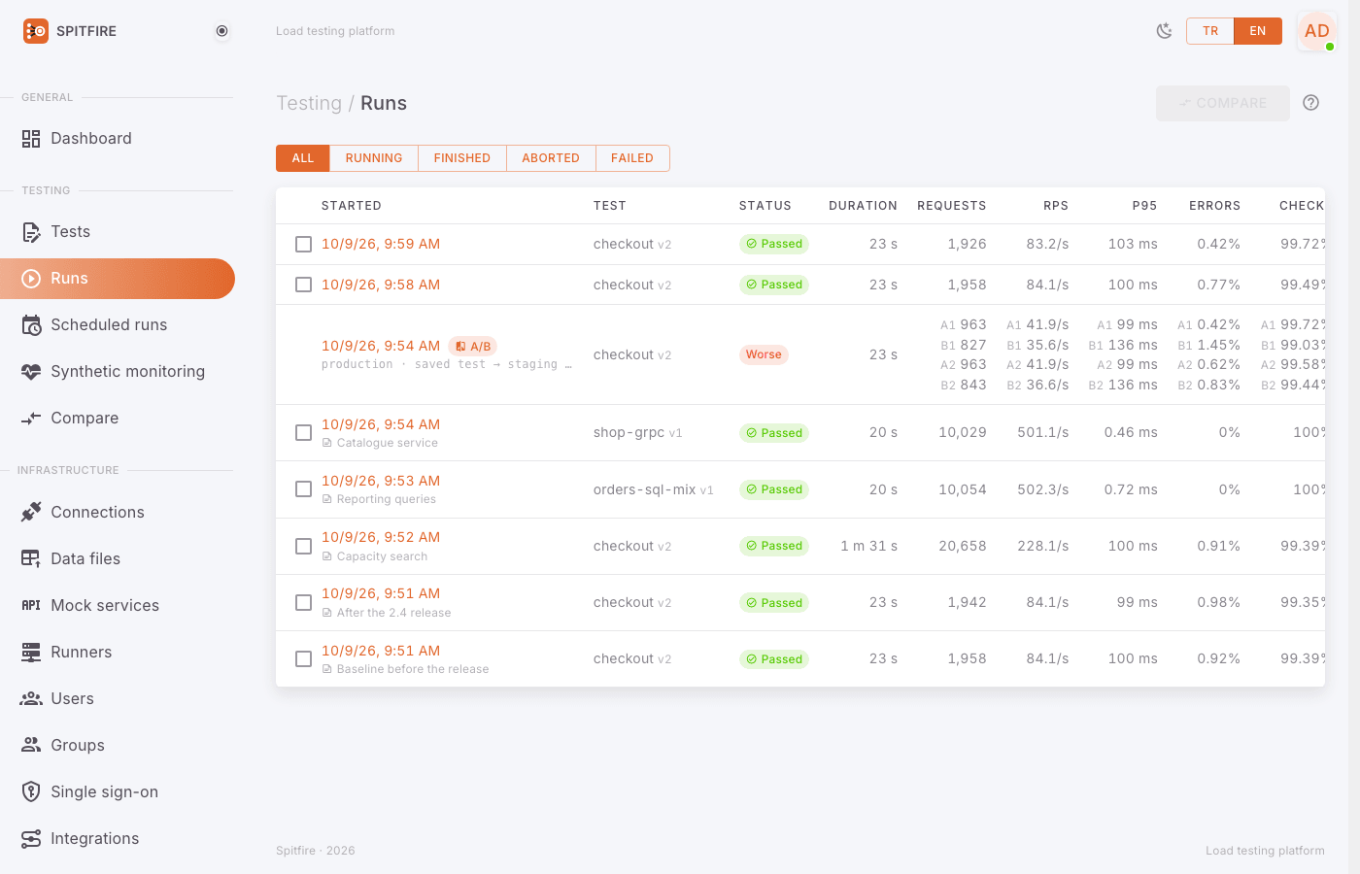
Task: Click the Users people icon
Action: tap(31, 698)
